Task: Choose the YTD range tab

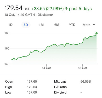Action: point(72,25)
